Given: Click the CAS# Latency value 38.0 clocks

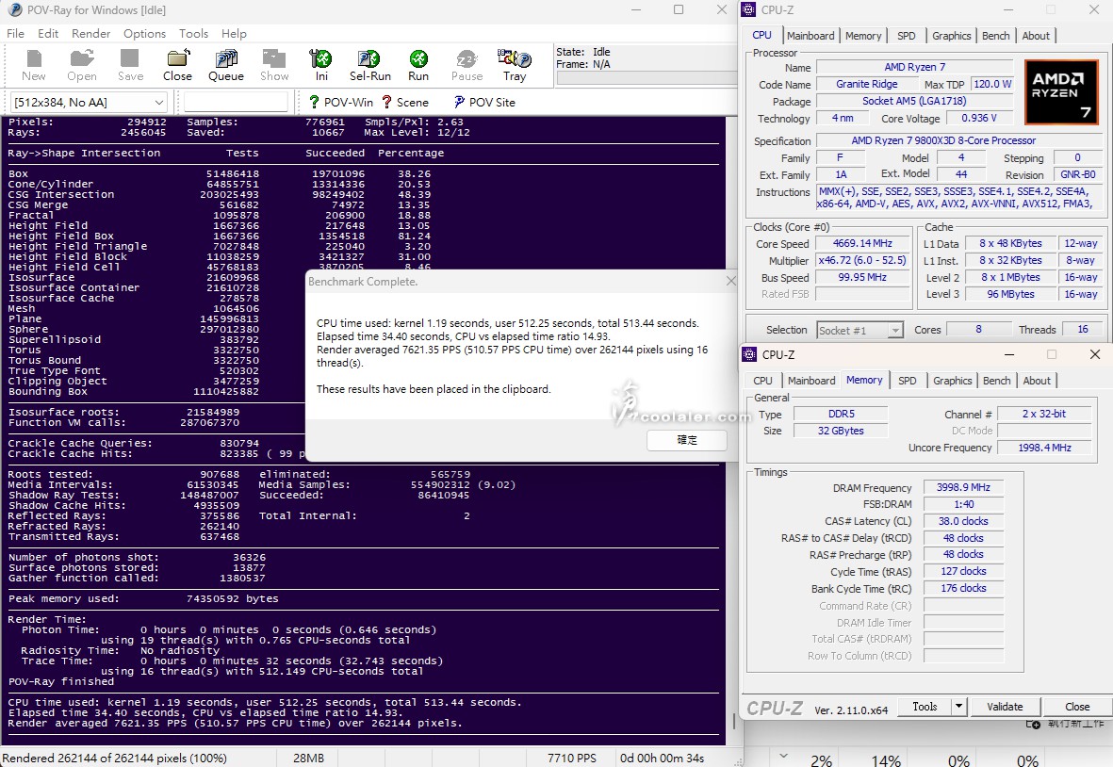Looking at the screenshot, I should [x=963, y=521].
